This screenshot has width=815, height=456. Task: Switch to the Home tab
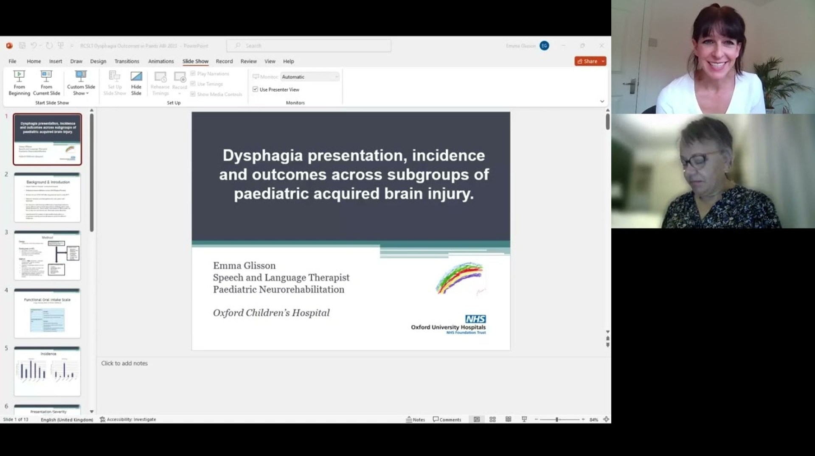pos(34,61)
